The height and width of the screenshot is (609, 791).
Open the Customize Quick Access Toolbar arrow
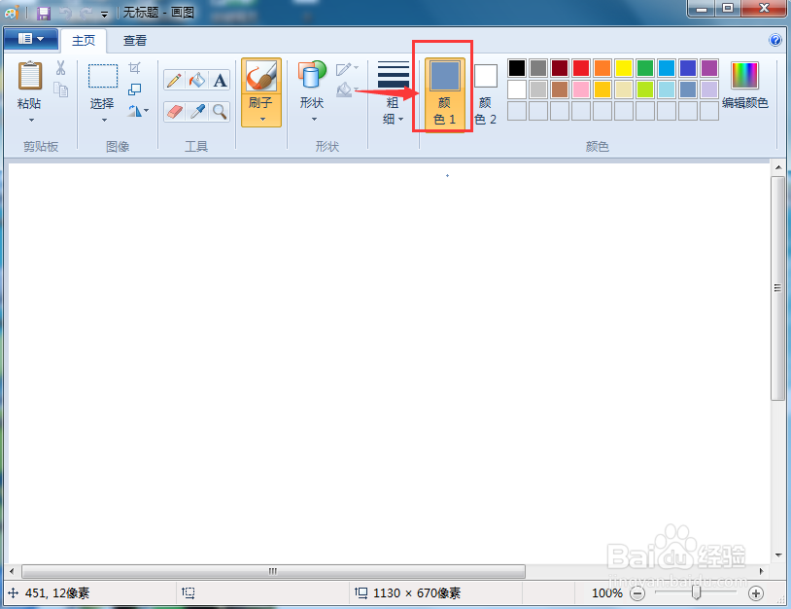pos(104,15)
